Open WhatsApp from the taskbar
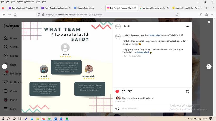This screenshot has width=216, height=121. [50, 119]
